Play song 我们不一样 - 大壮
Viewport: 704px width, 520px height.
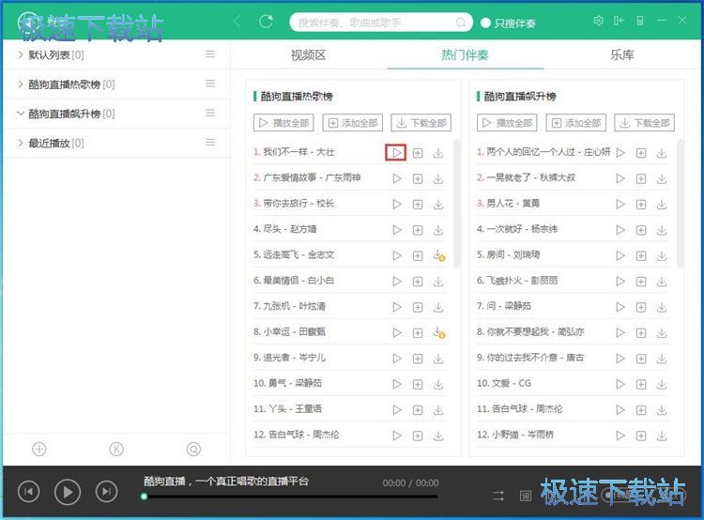[x=397, y=152]
